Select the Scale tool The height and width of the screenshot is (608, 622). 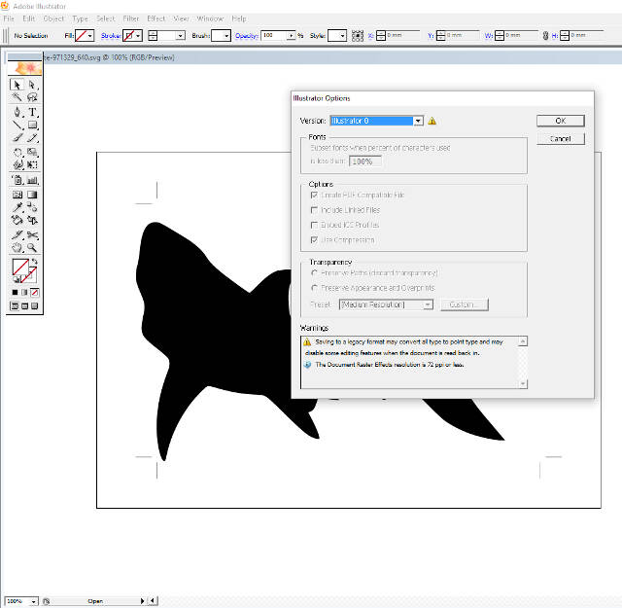[x=32, y=152]
